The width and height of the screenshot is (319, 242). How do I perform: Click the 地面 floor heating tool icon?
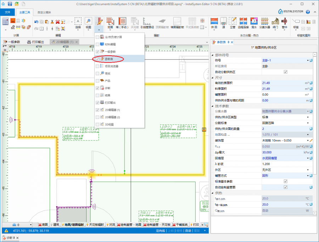click(110, 21)
